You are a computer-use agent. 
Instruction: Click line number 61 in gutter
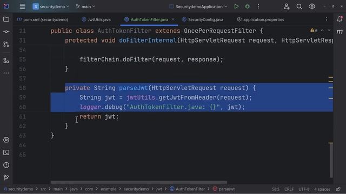click(22, 116)
